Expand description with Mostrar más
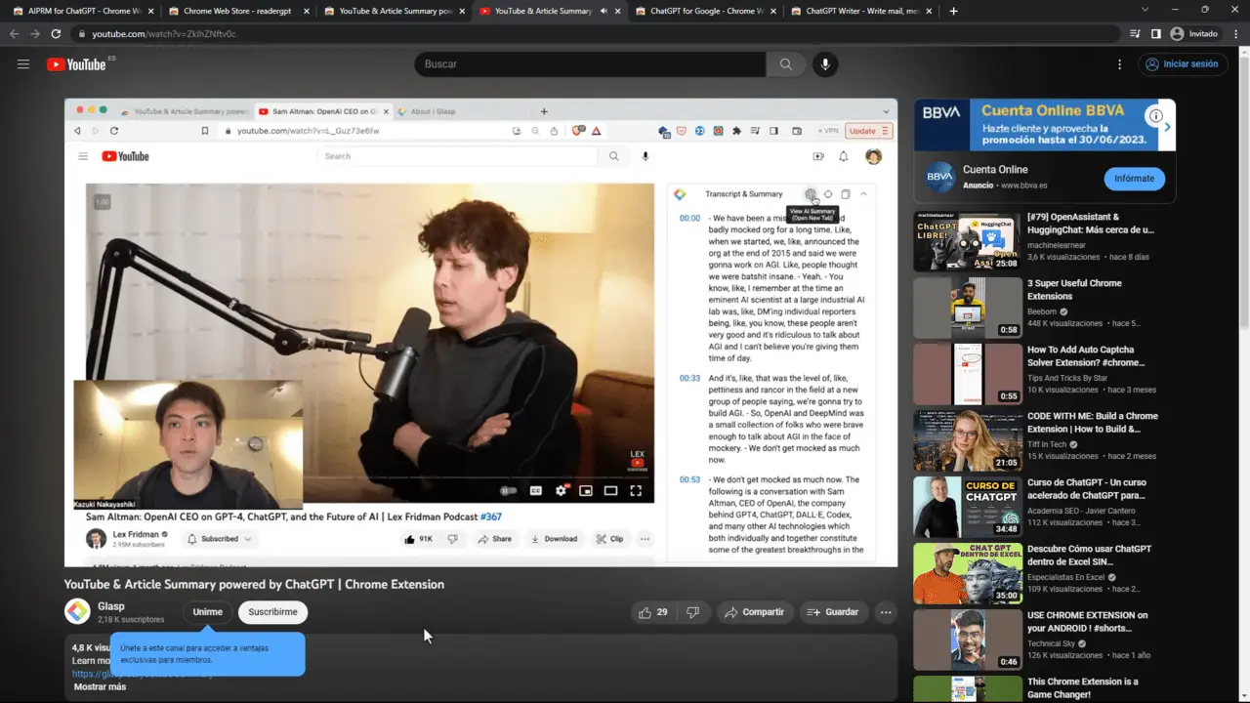Image resolution: width=1250 pixels, height=703 pixels. click(99, 686)
